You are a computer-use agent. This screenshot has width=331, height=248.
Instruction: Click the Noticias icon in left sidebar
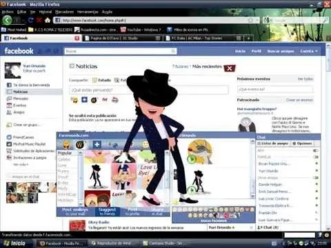click(9, 92)
